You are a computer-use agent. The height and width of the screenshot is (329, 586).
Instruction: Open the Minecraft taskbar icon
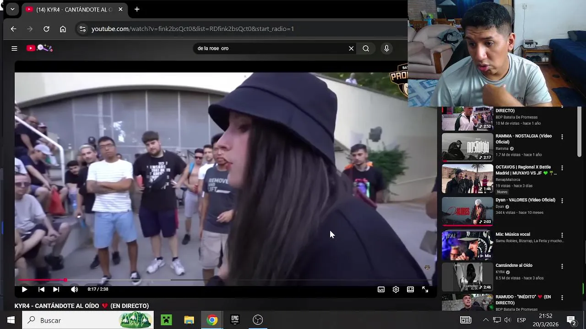166,320
